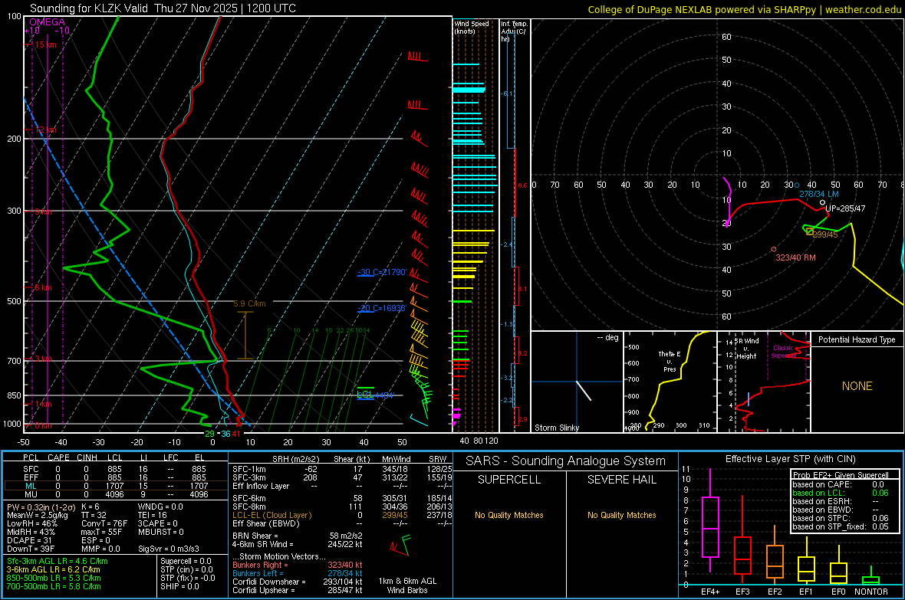This screenshot has height=600, width=905.
Task: Click the 'SFC-1km' shear row label
Action: pos(248,469)
